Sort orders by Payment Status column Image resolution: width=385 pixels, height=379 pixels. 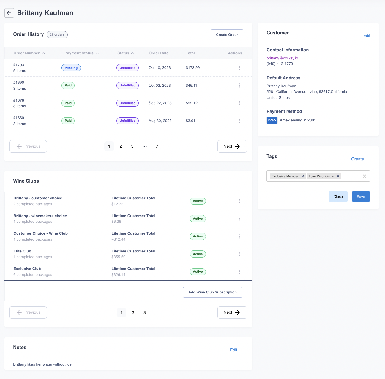[81, 53]
